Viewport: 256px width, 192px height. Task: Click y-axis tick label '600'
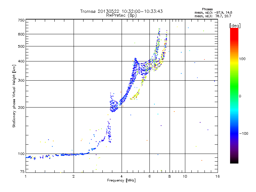[21, 34]
